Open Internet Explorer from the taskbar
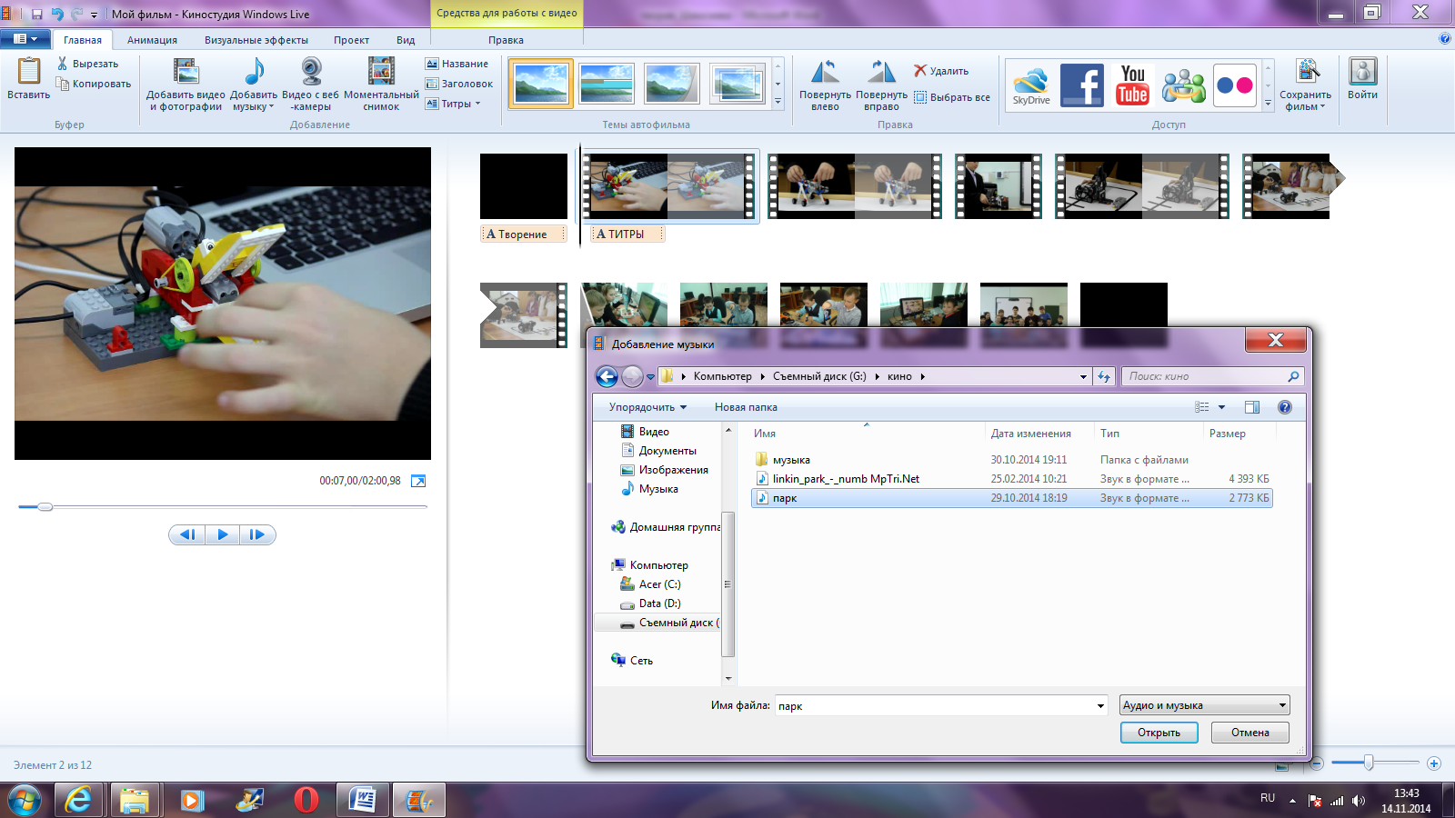Image resolution: width=1455 pixels, height=818 pixels. tap(79, 800)
